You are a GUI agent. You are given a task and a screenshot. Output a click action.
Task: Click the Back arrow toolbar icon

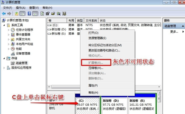[4, 14]
